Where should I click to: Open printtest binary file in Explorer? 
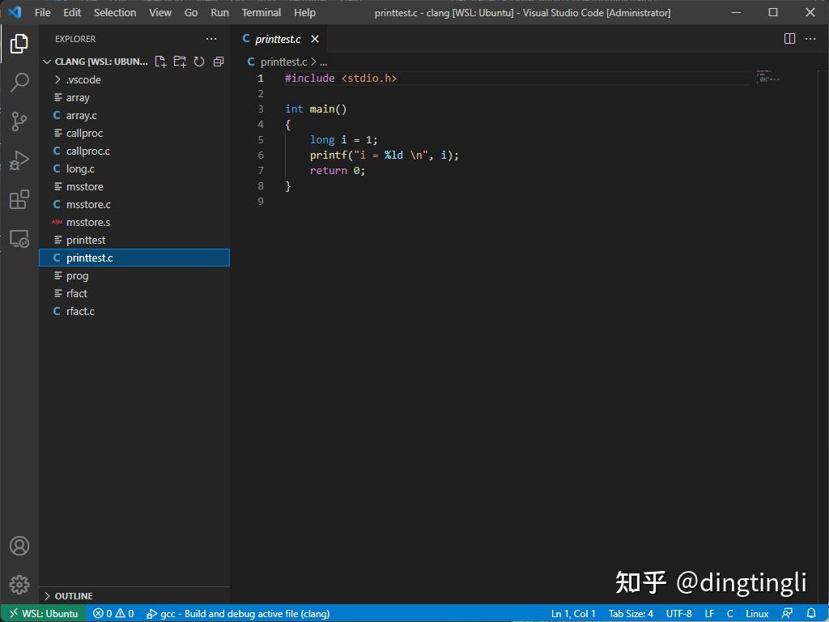pos(134,240)
